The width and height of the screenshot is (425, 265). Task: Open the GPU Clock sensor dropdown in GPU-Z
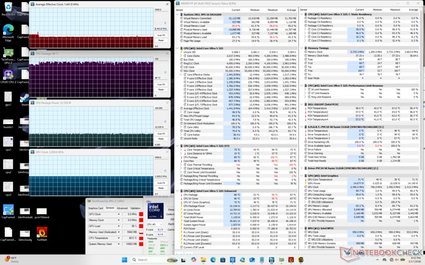coord(119,214)
